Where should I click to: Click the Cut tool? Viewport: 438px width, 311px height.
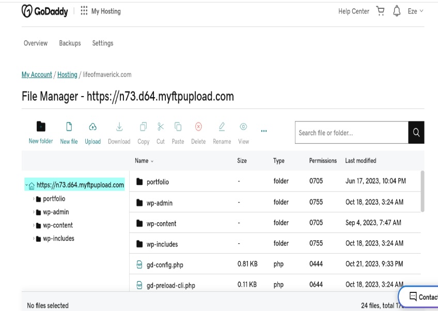(x=160, y=126)
